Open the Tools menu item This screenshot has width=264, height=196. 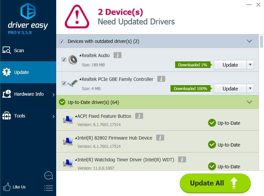point(28,116)
